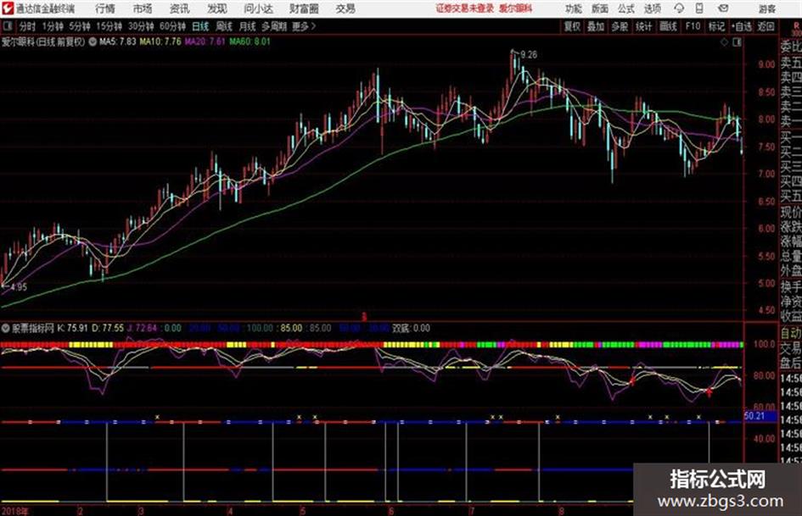
Task: Toggle the side panel icon at chart top-right
Action: coord(737,42)
